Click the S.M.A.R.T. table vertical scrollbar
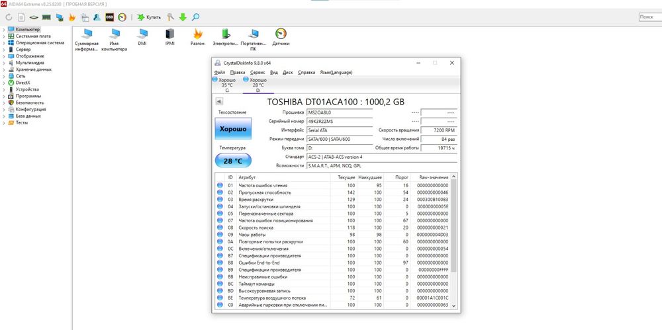This screenshot has width=662, height=330. [454, 226]
